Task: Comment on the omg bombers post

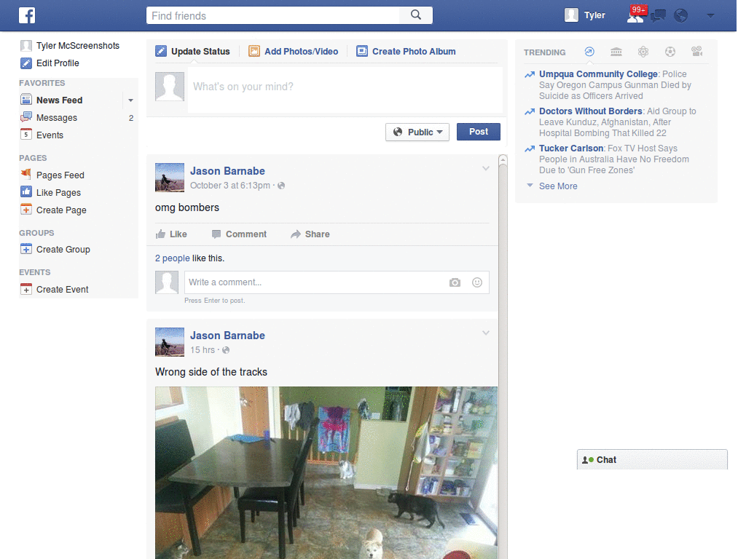Action: coord(239,234)
